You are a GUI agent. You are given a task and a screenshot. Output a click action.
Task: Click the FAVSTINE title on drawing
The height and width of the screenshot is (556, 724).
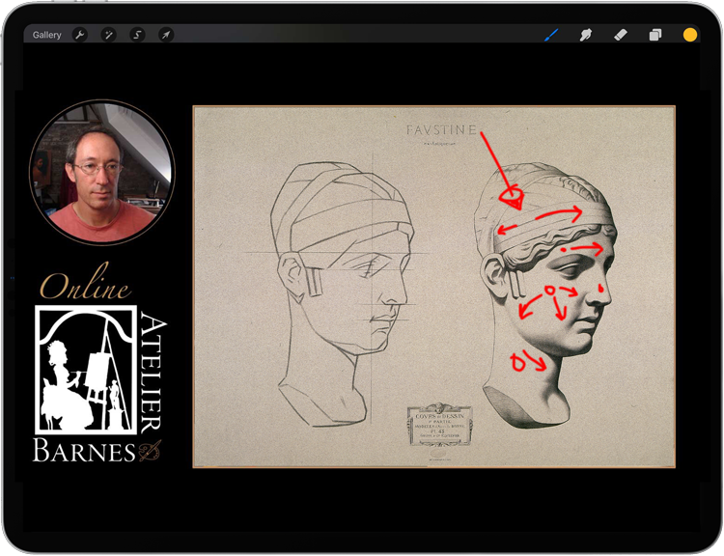441,130
